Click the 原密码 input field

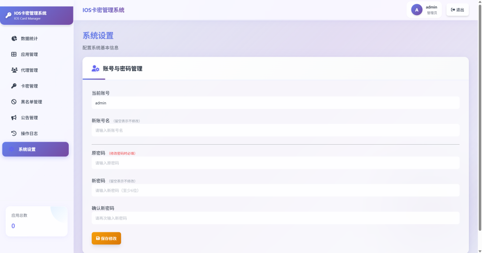275,163
